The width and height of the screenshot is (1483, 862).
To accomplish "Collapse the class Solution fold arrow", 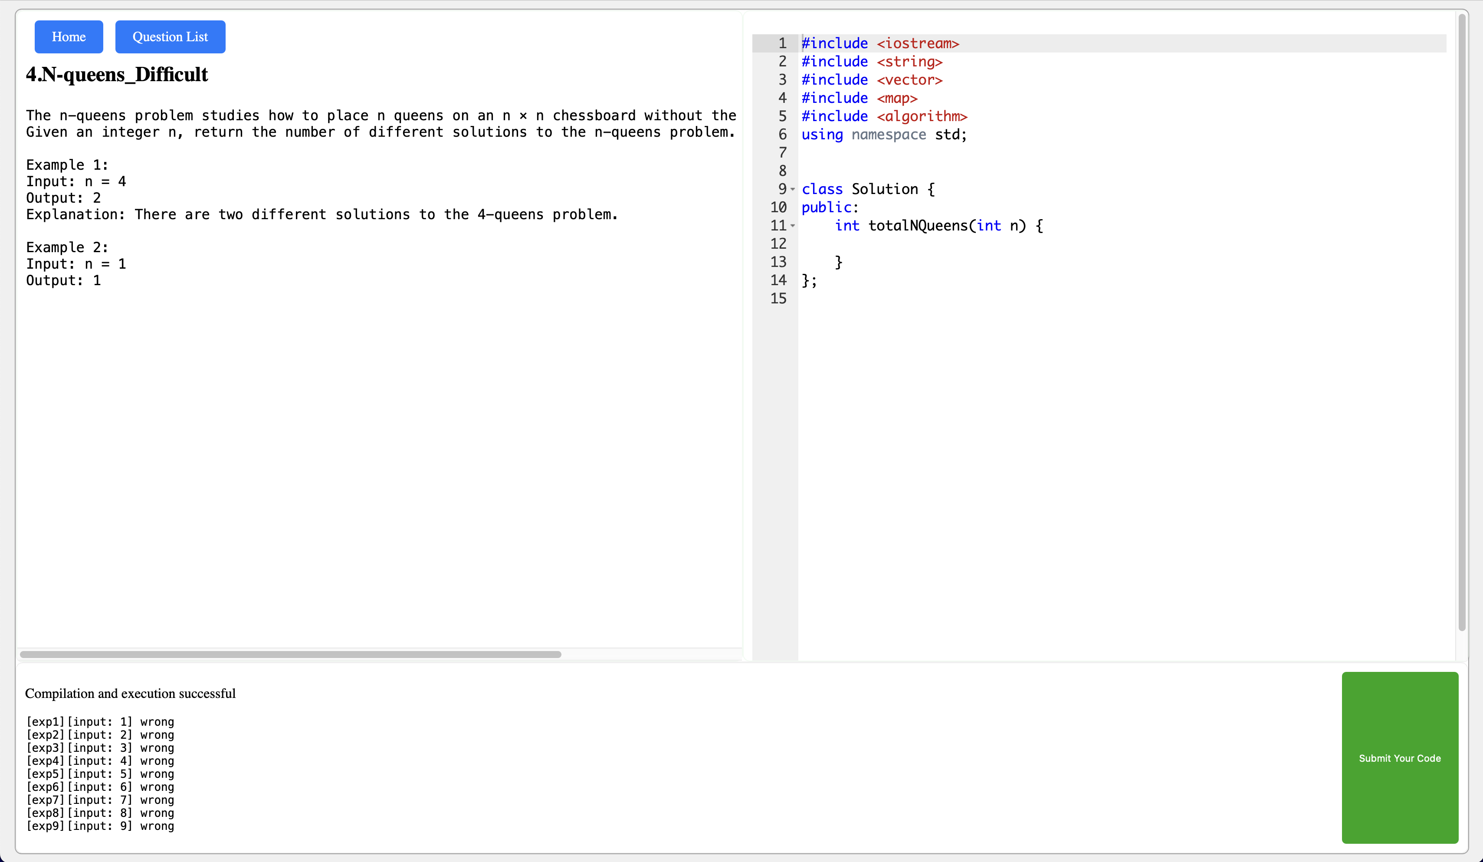I will 793,190.
